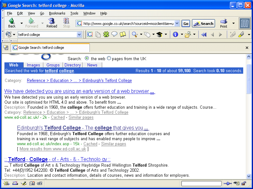Switch to the News search tab
253x189 pixels.
[x=92, y=65]
